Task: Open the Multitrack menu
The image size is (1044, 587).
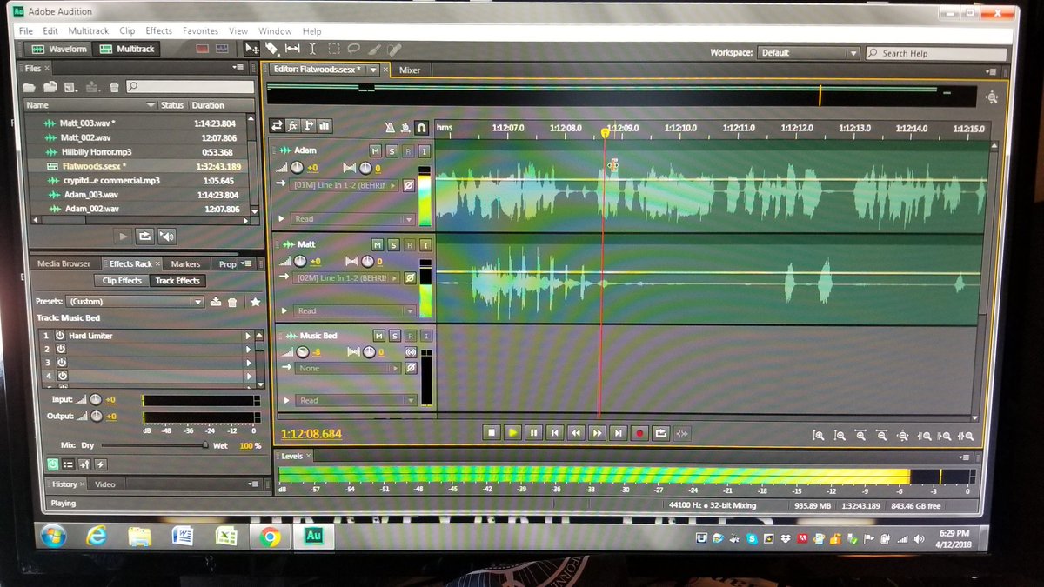Action: pyautogui.click(x=88, y=30)
